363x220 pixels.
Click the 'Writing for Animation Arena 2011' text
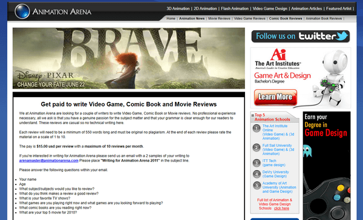tap(130, 160)
